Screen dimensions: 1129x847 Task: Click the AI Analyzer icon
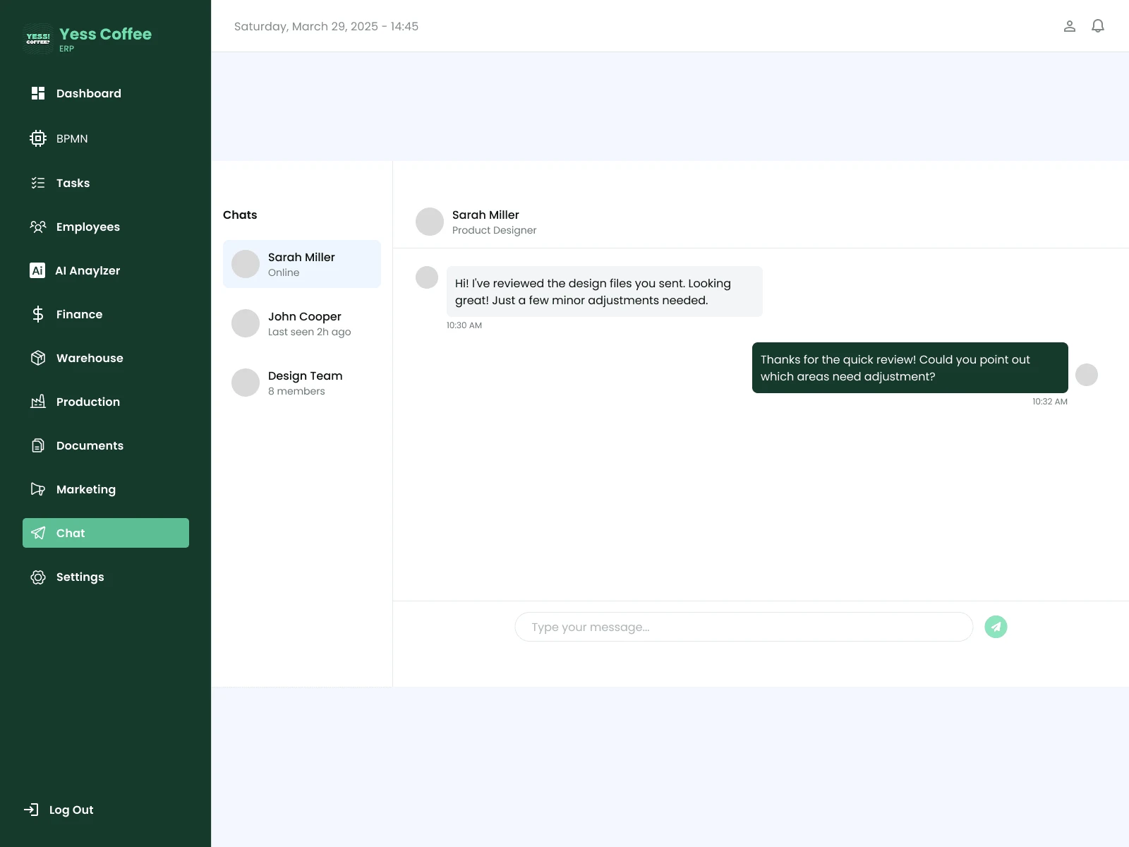37,270
